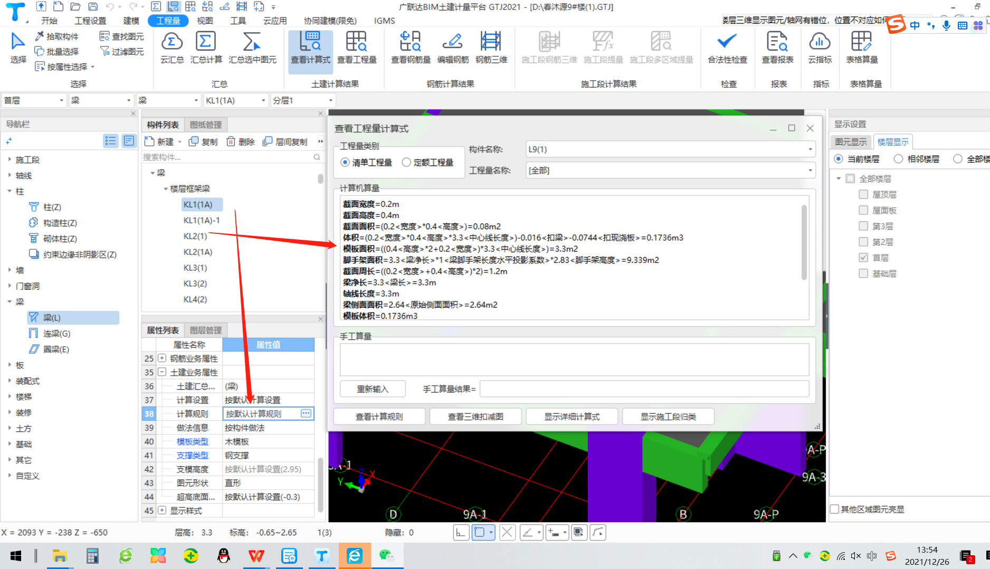This screenshot has width=990, height=569.
Task: Click 重新输入 button
Action: (x=373, y=389)
